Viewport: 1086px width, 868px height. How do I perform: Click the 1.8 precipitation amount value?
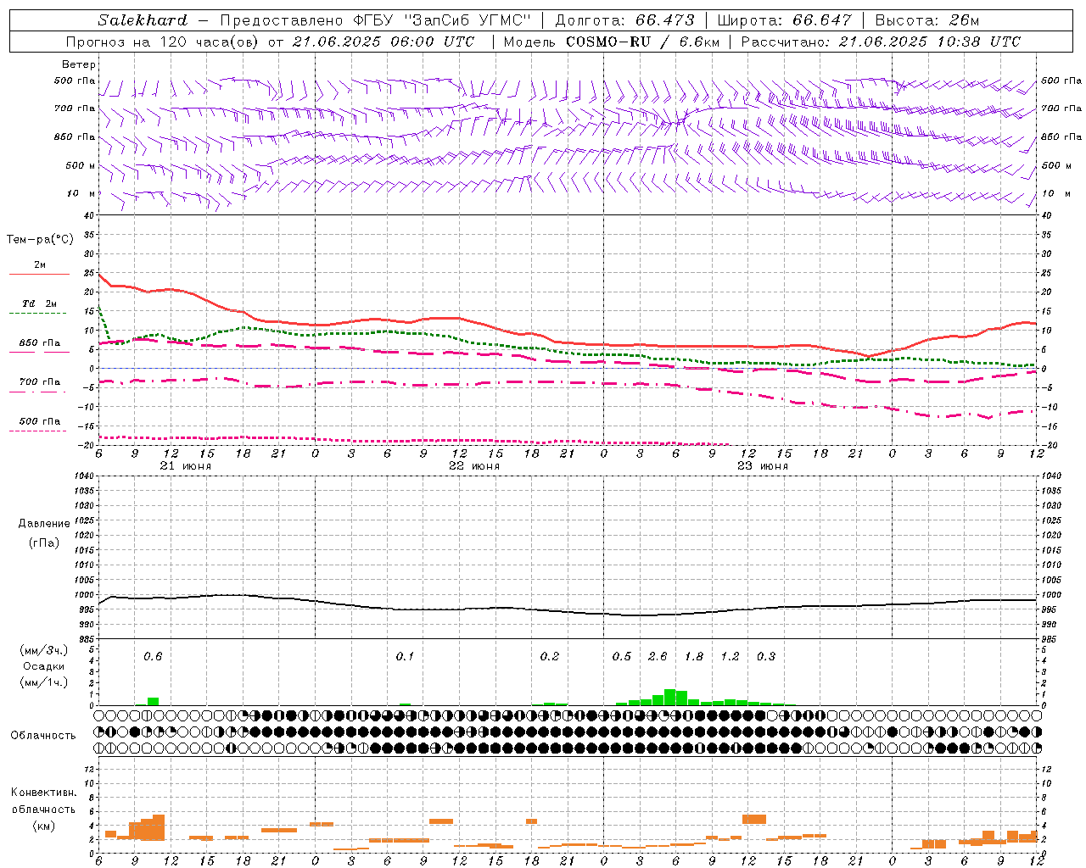(x=694, y=656)
